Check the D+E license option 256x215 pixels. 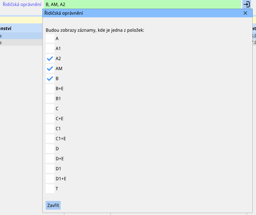(x=50, y=159)
